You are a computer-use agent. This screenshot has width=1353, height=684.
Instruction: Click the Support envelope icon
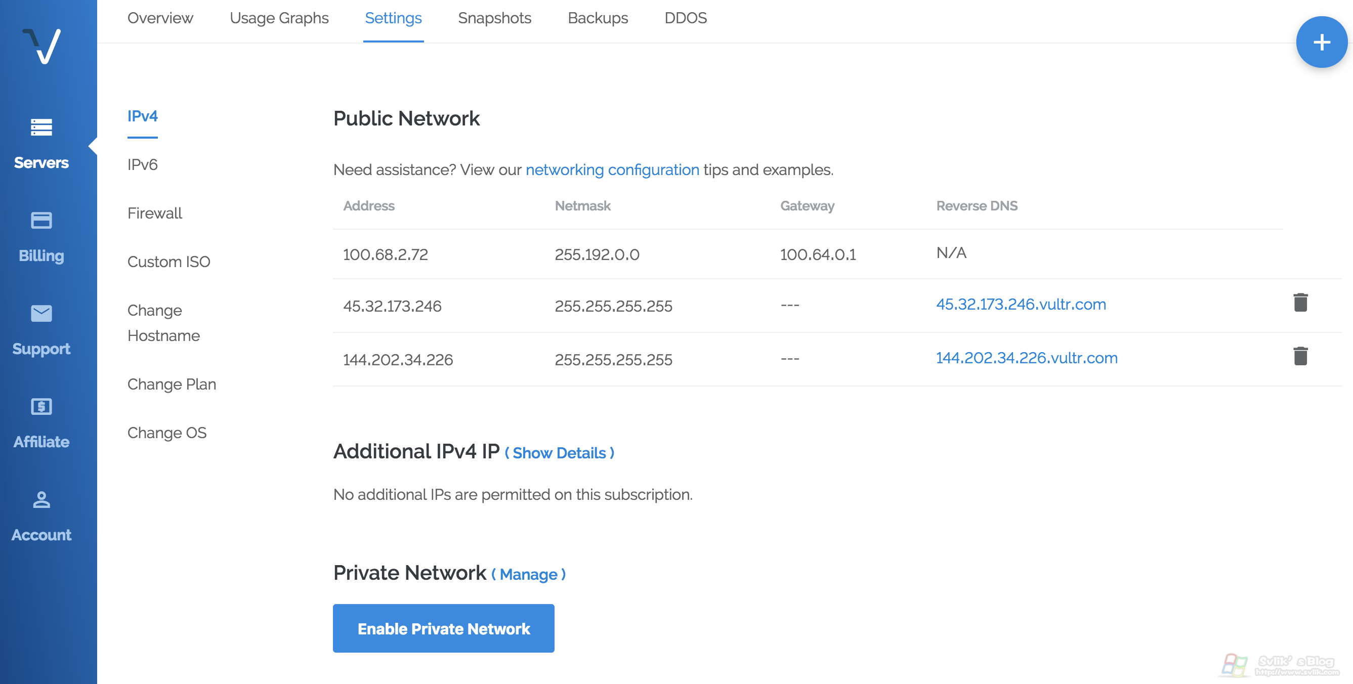(41, 314)
